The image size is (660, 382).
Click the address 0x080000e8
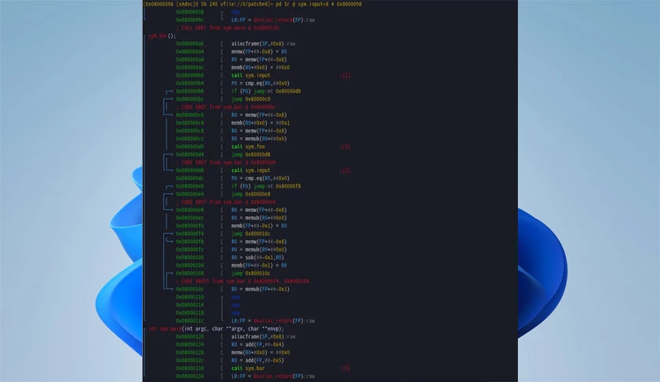(189, 210)
